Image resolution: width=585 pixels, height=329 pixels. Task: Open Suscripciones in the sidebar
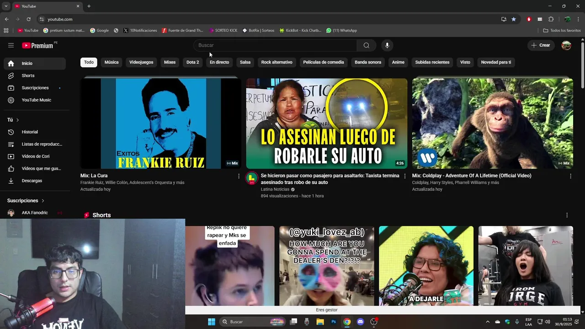[x=35, y=88]
